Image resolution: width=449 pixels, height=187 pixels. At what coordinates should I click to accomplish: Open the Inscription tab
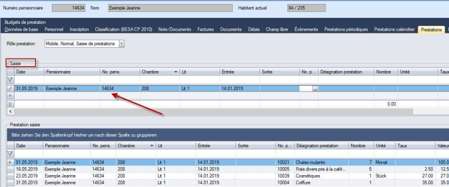pos(79,29)
